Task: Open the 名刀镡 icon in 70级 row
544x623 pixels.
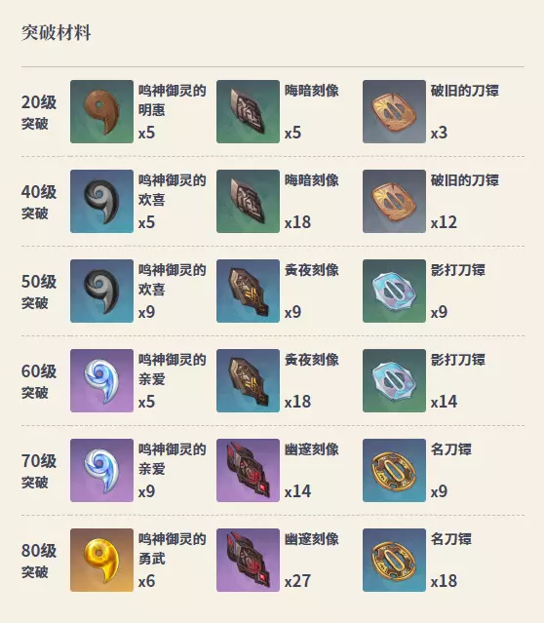Action: [394, 471]
